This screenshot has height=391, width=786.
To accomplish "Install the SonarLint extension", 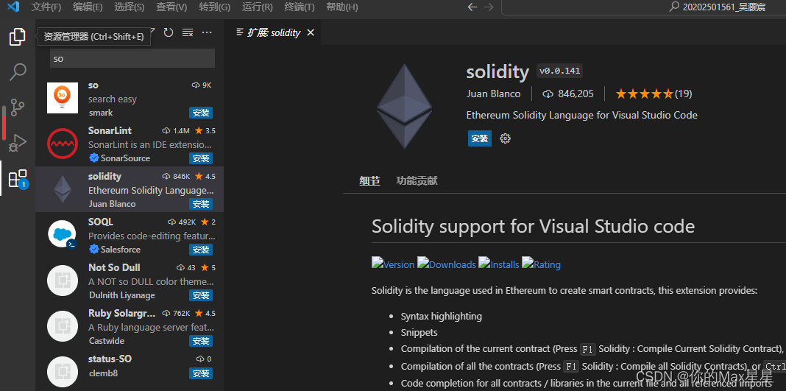I will pos(201,158).
